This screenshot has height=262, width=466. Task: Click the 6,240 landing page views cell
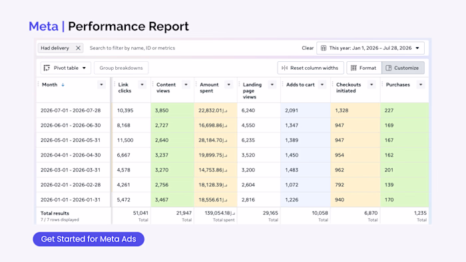coord(259,110)
